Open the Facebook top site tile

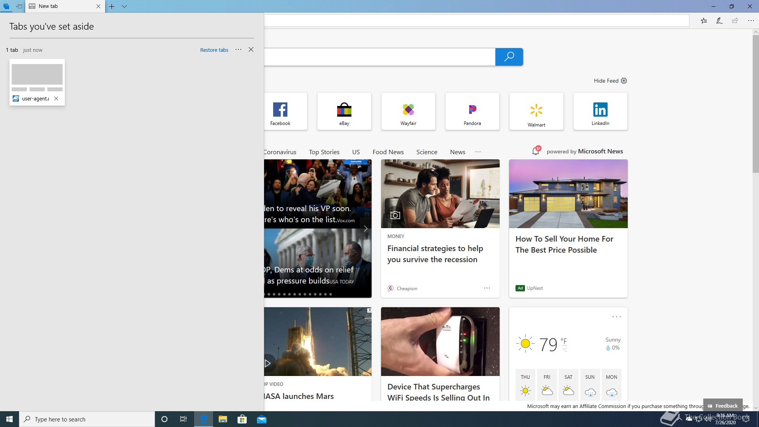click(x=285, y=111)
